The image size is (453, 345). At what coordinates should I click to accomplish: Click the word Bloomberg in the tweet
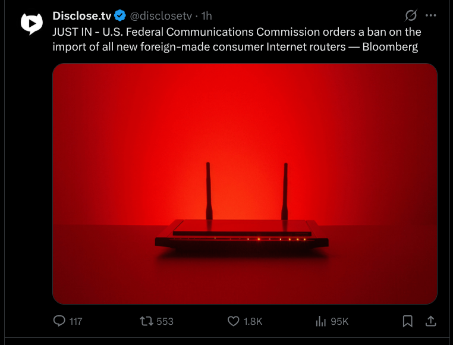click(389, 46)
